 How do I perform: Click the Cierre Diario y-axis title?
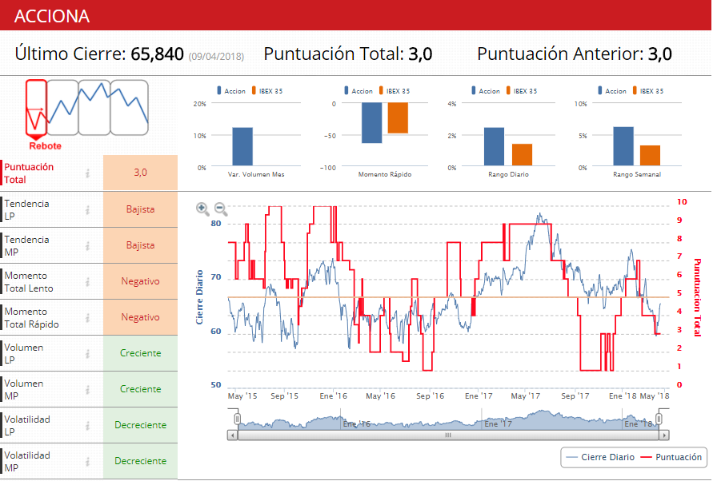point(199,297)
